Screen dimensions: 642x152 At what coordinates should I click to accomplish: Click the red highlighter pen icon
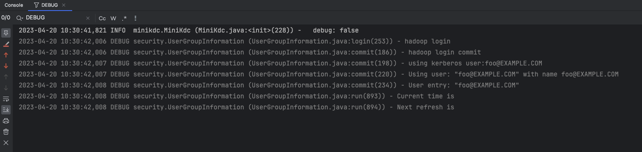click(x=6, y=44)
